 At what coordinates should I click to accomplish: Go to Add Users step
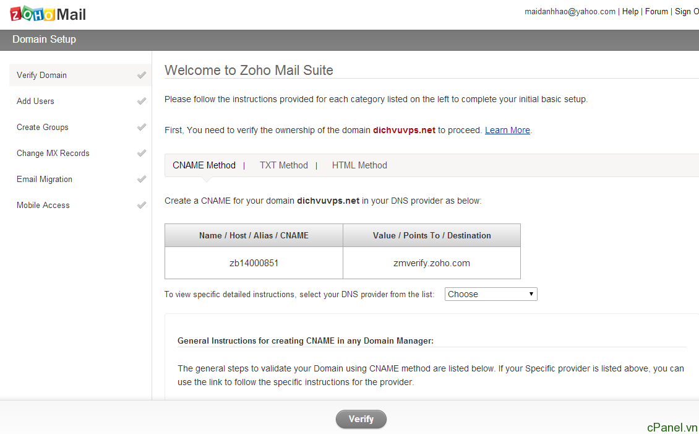coord(36,102)
